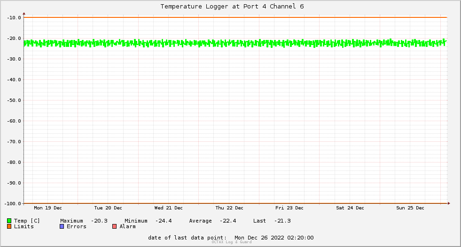This screenshot has width=461, height=247.
Task: Click the orange upper limit line at -10.0
Action: pos(235,17)
